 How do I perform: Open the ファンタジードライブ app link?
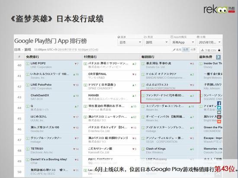coord(165,95)
